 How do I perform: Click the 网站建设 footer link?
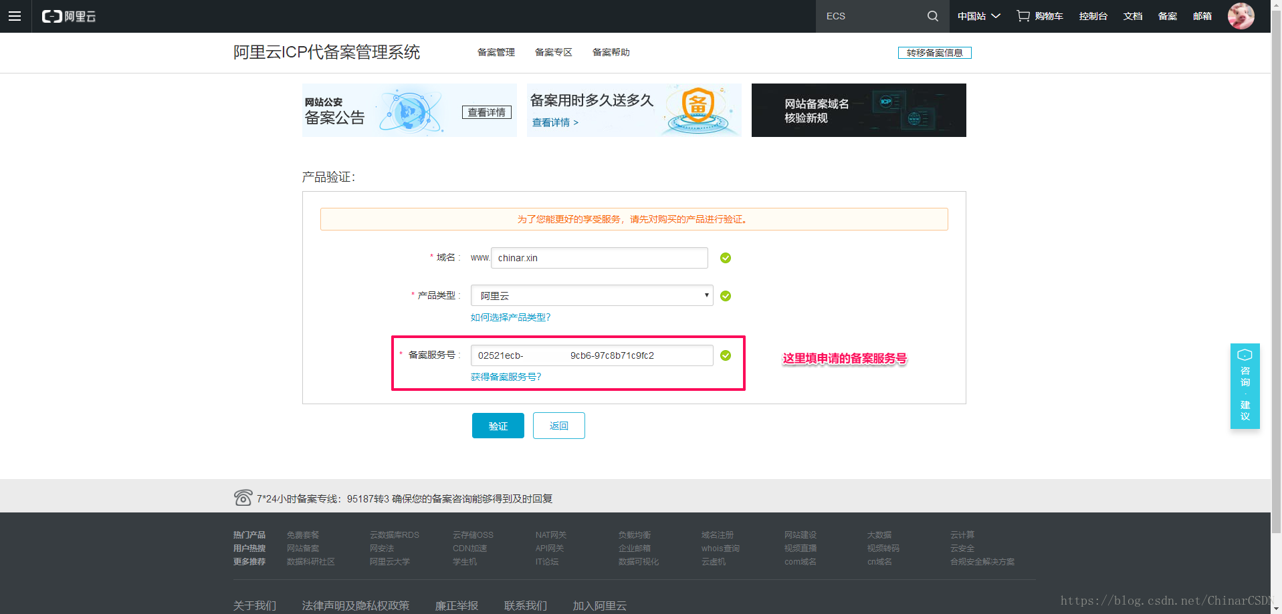[x=800, y=534]
